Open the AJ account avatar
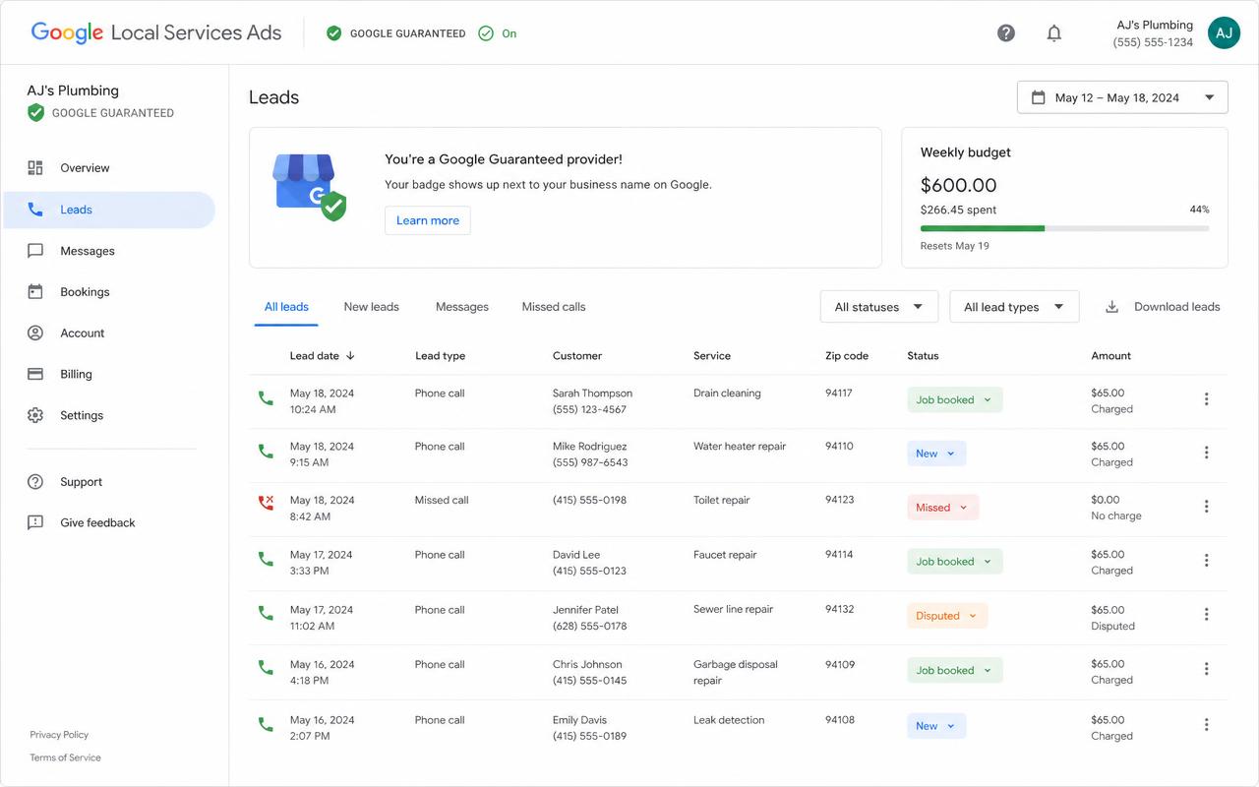The image size is (1259, 787). pos(1224,32)
